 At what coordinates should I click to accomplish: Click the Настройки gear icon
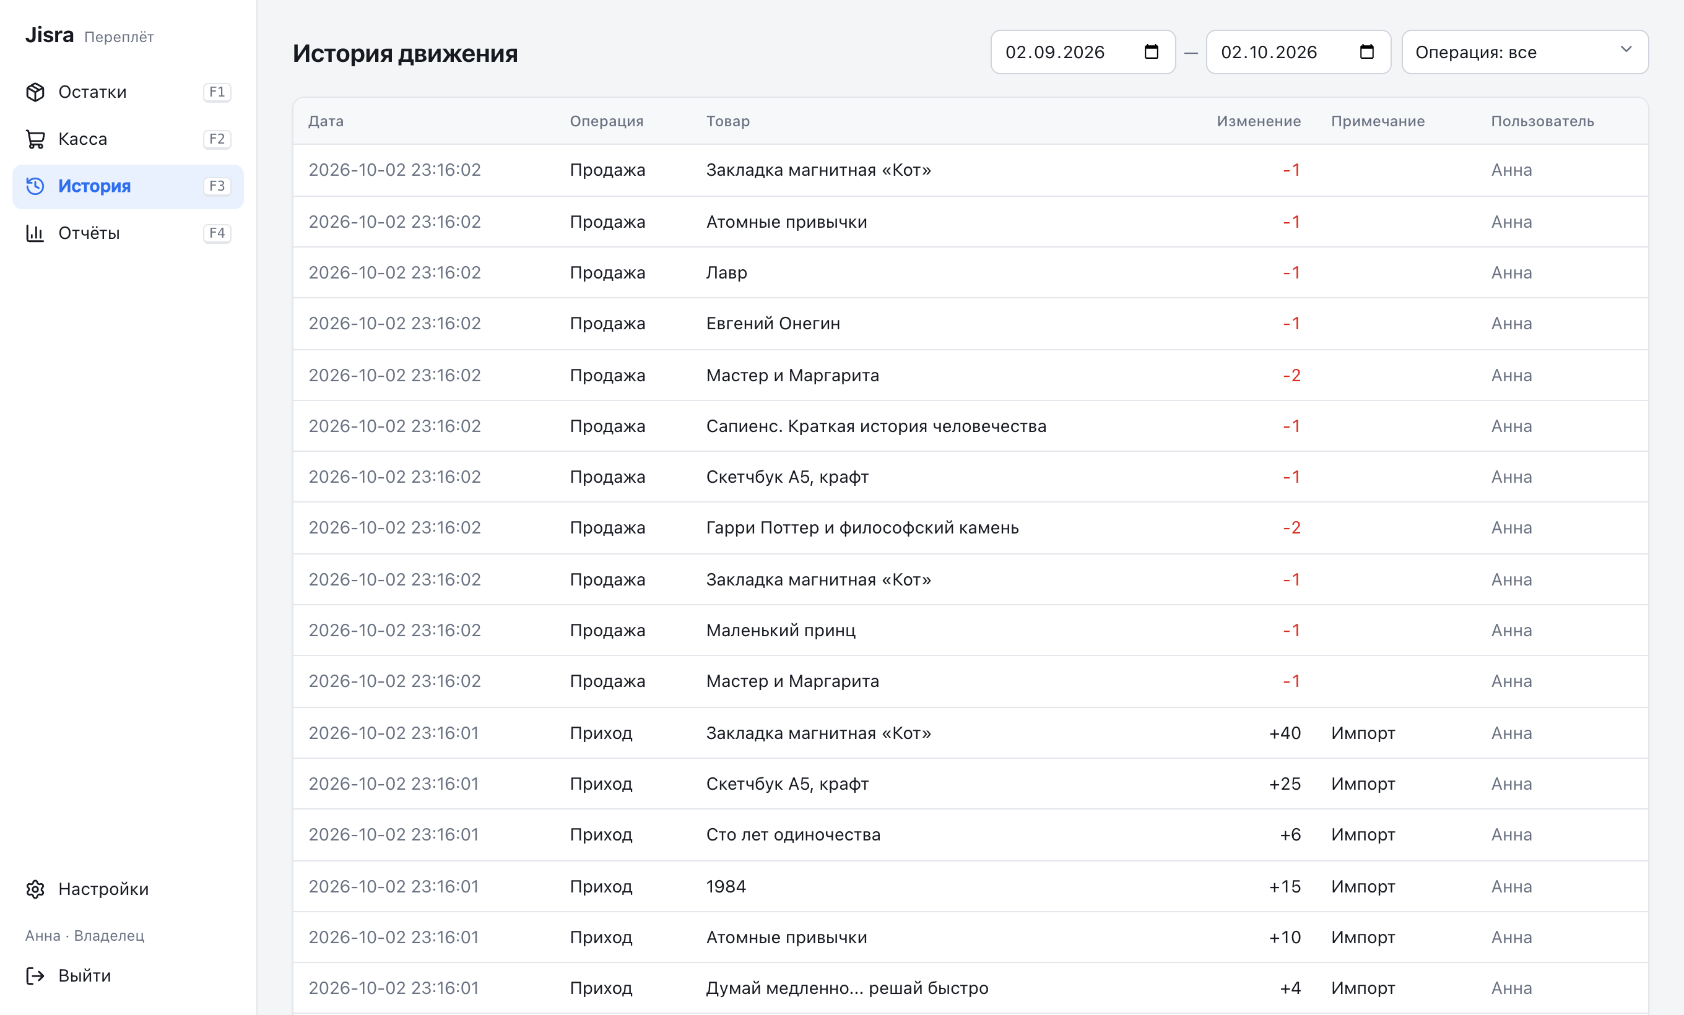35,889
